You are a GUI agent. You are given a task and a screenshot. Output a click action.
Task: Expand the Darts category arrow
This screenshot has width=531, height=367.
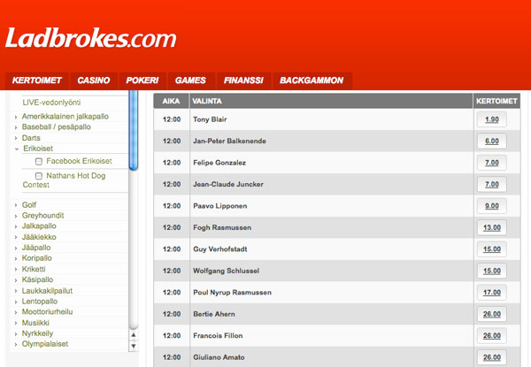pyautogui.click(x=16, y=138)
